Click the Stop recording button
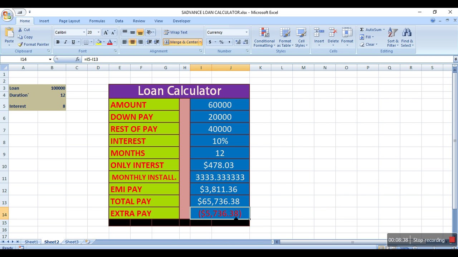The image size is (458, 257). coord(434,240)
